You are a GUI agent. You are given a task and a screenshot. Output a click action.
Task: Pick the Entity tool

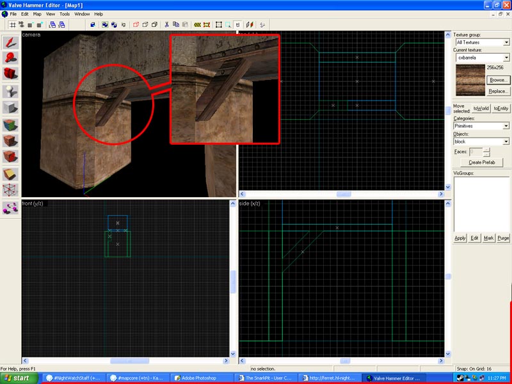coord(10,91)
